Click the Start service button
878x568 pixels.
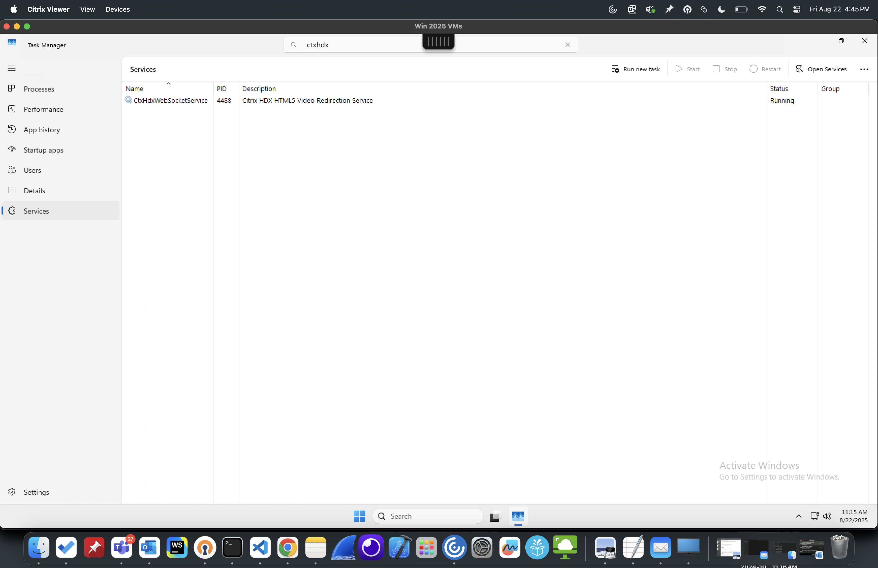(x=687, y=69)
